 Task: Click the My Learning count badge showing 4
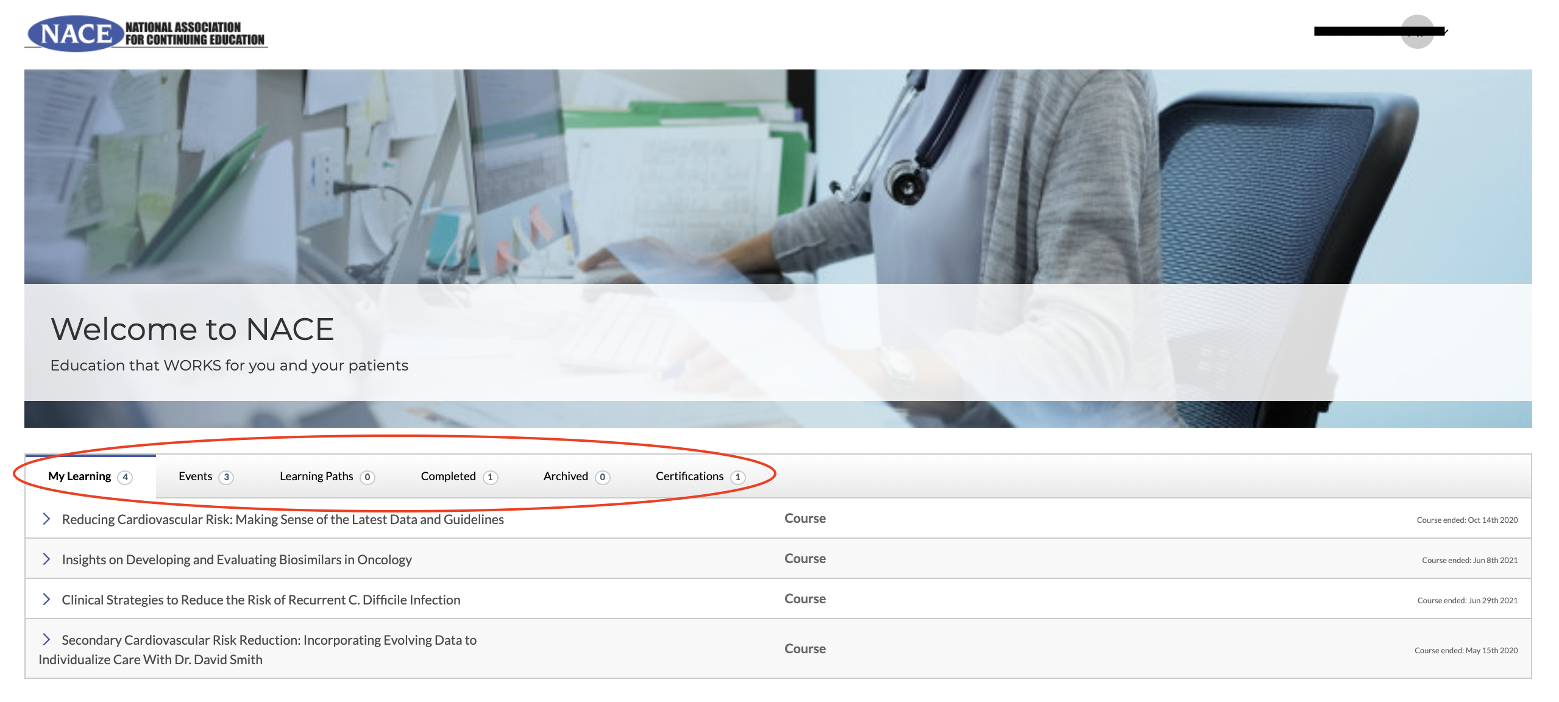[125, 477]
